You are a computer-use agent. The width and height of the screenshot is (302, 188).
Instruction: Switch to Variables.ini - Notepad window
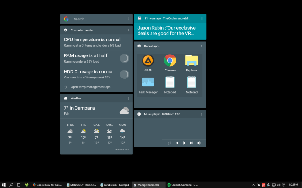115,185
